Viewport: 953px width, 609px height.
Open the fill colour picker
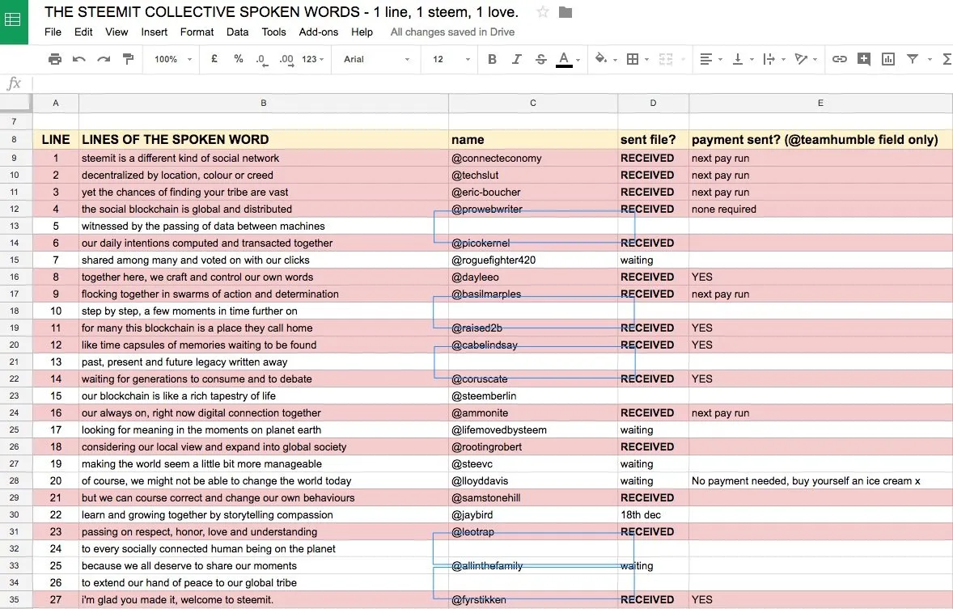coord(601,59)
